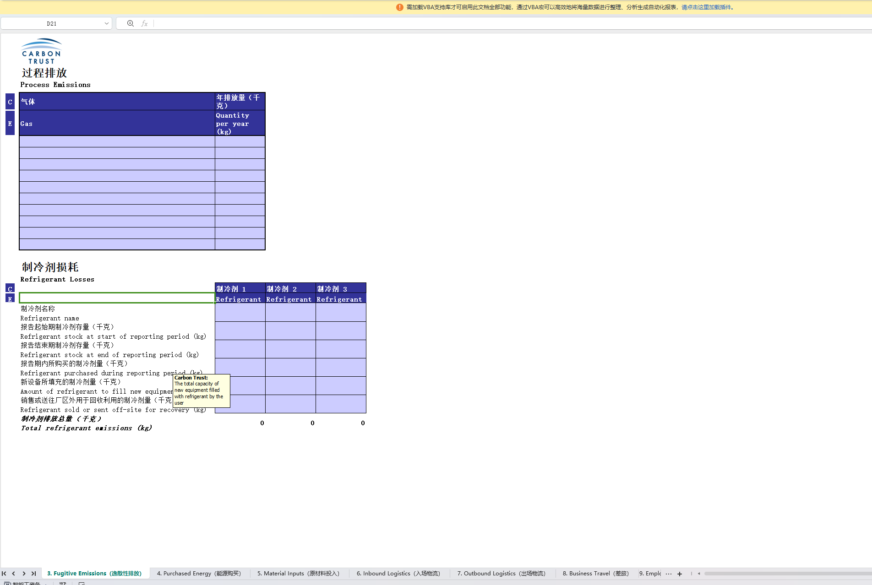This screenshot has width=872, height=585.
Task: Open the 8. Business Travel sheet tab
Action: tap(595, 574)
